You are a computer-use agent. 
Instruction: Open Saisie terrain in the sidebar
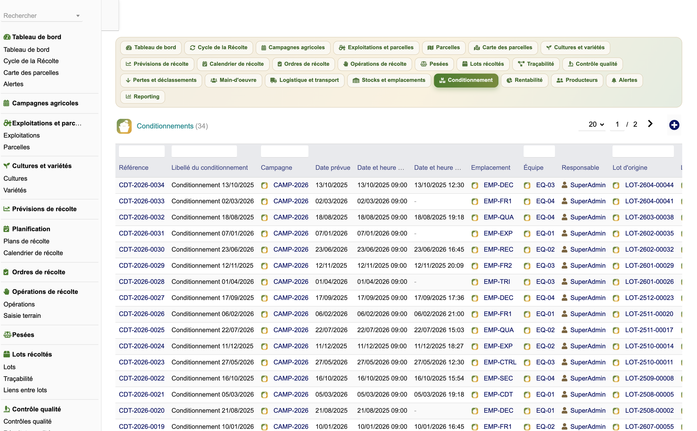22,316
